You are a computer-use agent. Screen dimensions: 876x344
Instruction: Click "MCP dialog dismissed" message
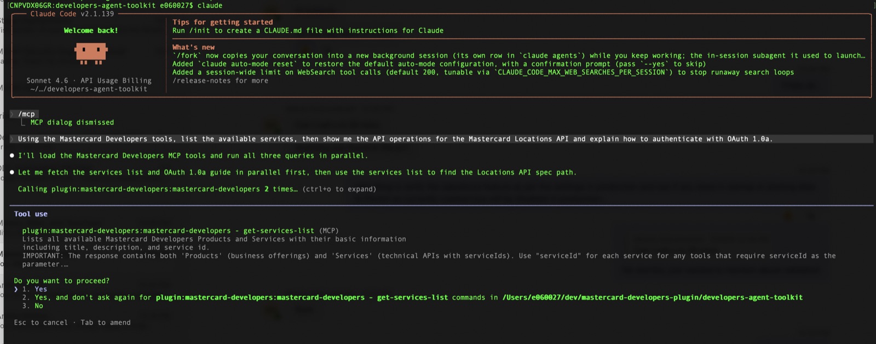(72, 122)
